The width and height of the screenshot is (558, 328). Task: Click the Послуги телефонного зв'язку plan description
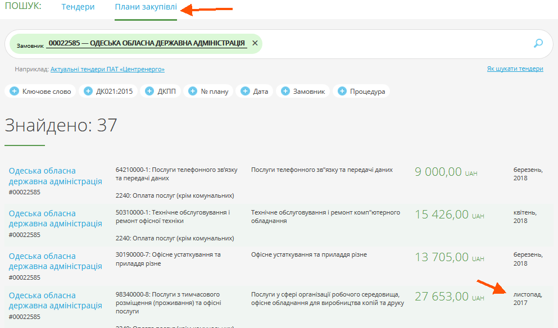click(321, 170)
